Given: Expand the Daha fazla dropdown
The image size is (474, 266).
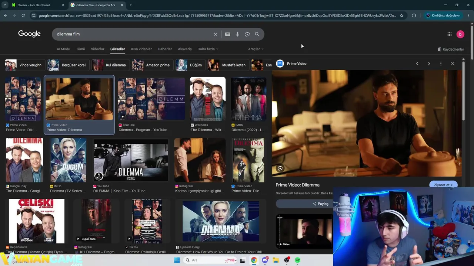Looking at the screenshot, I should 208,49.
